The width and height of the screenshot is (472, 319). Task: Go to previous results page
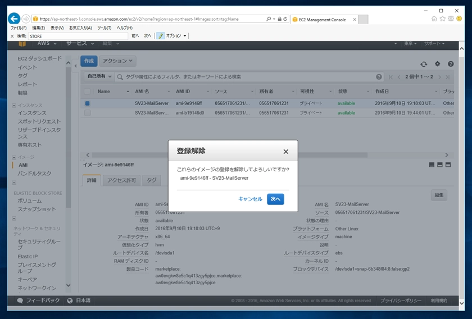(x=399, y=77)
